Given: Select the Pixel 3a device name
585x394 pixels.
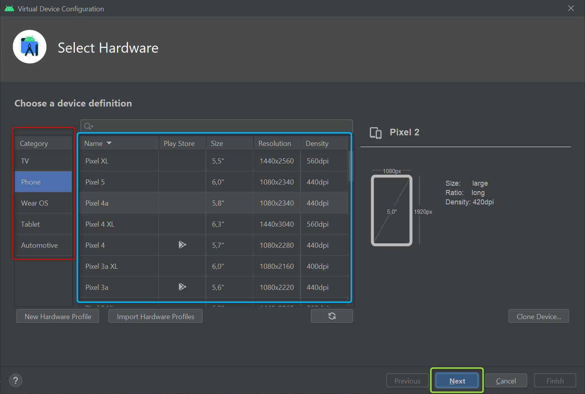Looking at the screenshot, I should tap(97, 287).
